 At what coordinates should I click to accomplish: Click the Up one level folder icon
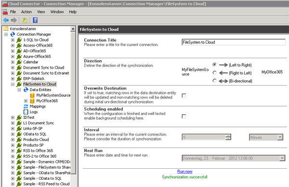(25, 20)
